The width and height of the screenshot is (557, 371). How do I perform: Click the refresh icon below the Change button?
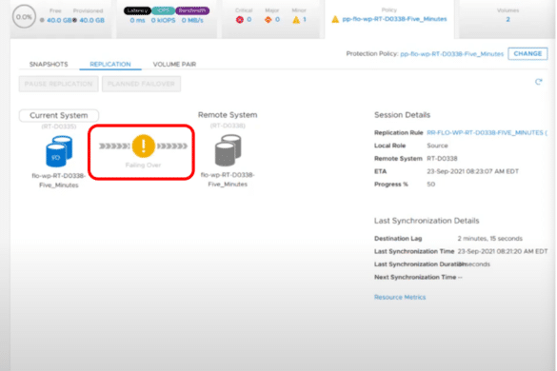pyautogui.click(x=539, y=82)
